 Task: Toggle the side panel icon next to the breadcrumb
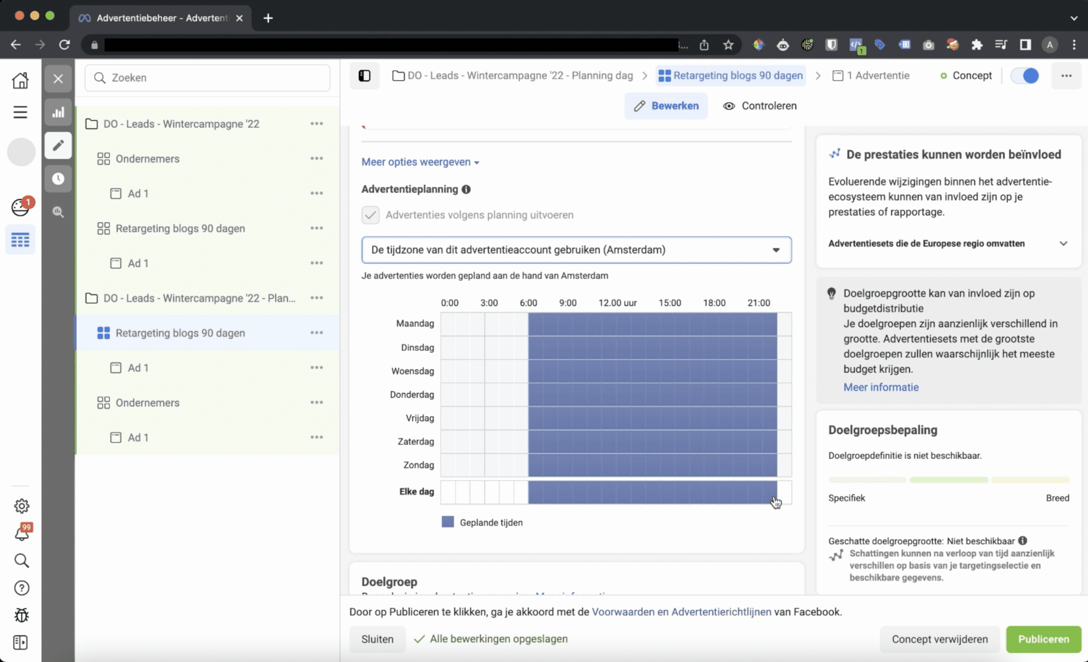tap(364, 75)
